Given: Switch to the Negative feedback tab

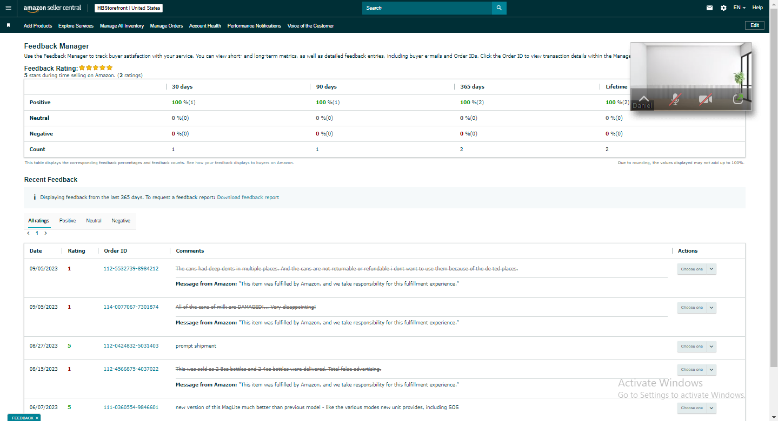Looking at the screenshot, I should pyautogui.click(x=121, y=221).
